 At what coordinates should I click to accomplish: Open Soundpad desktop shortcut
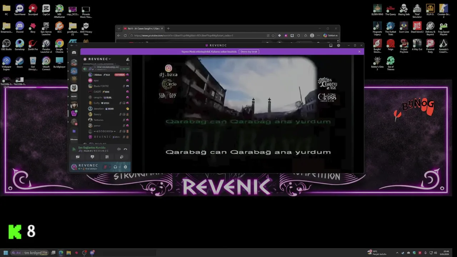[33, 10]
